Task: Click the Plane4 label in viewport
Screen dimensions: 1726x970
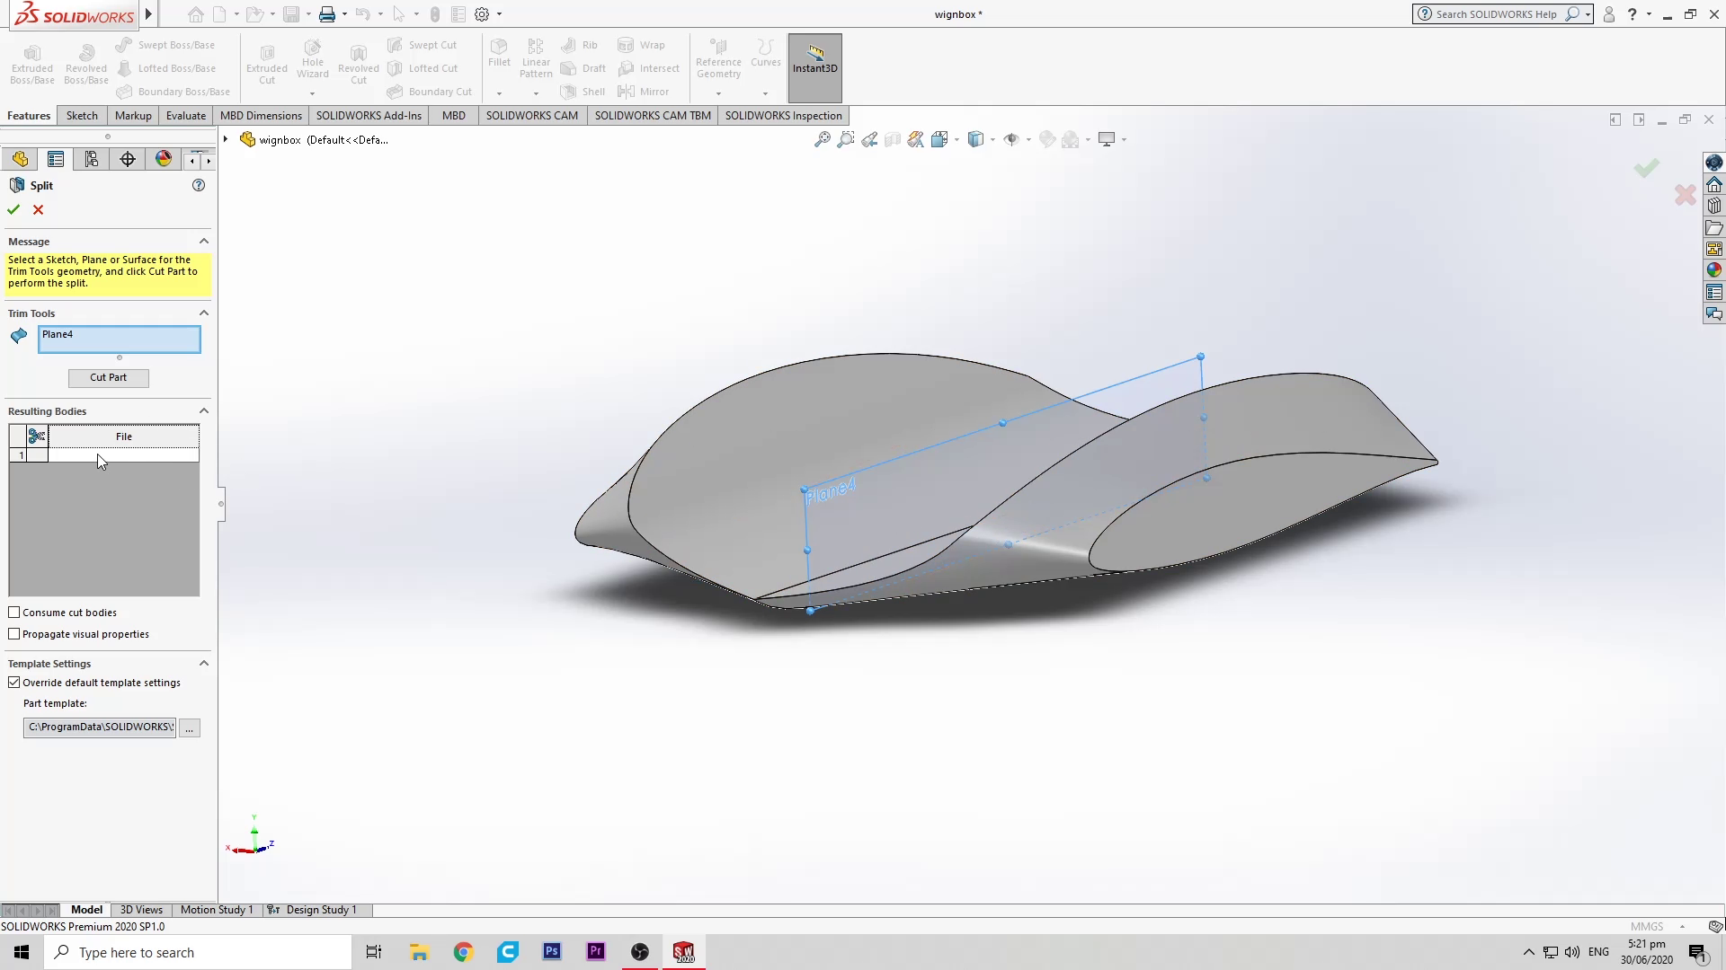Action: tap(831, 490)
